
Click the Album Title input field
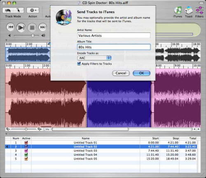pos(114,47)
